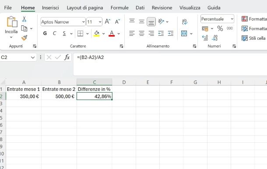Open the File tab
Screen dimensions: 267x169
(8, 8)
